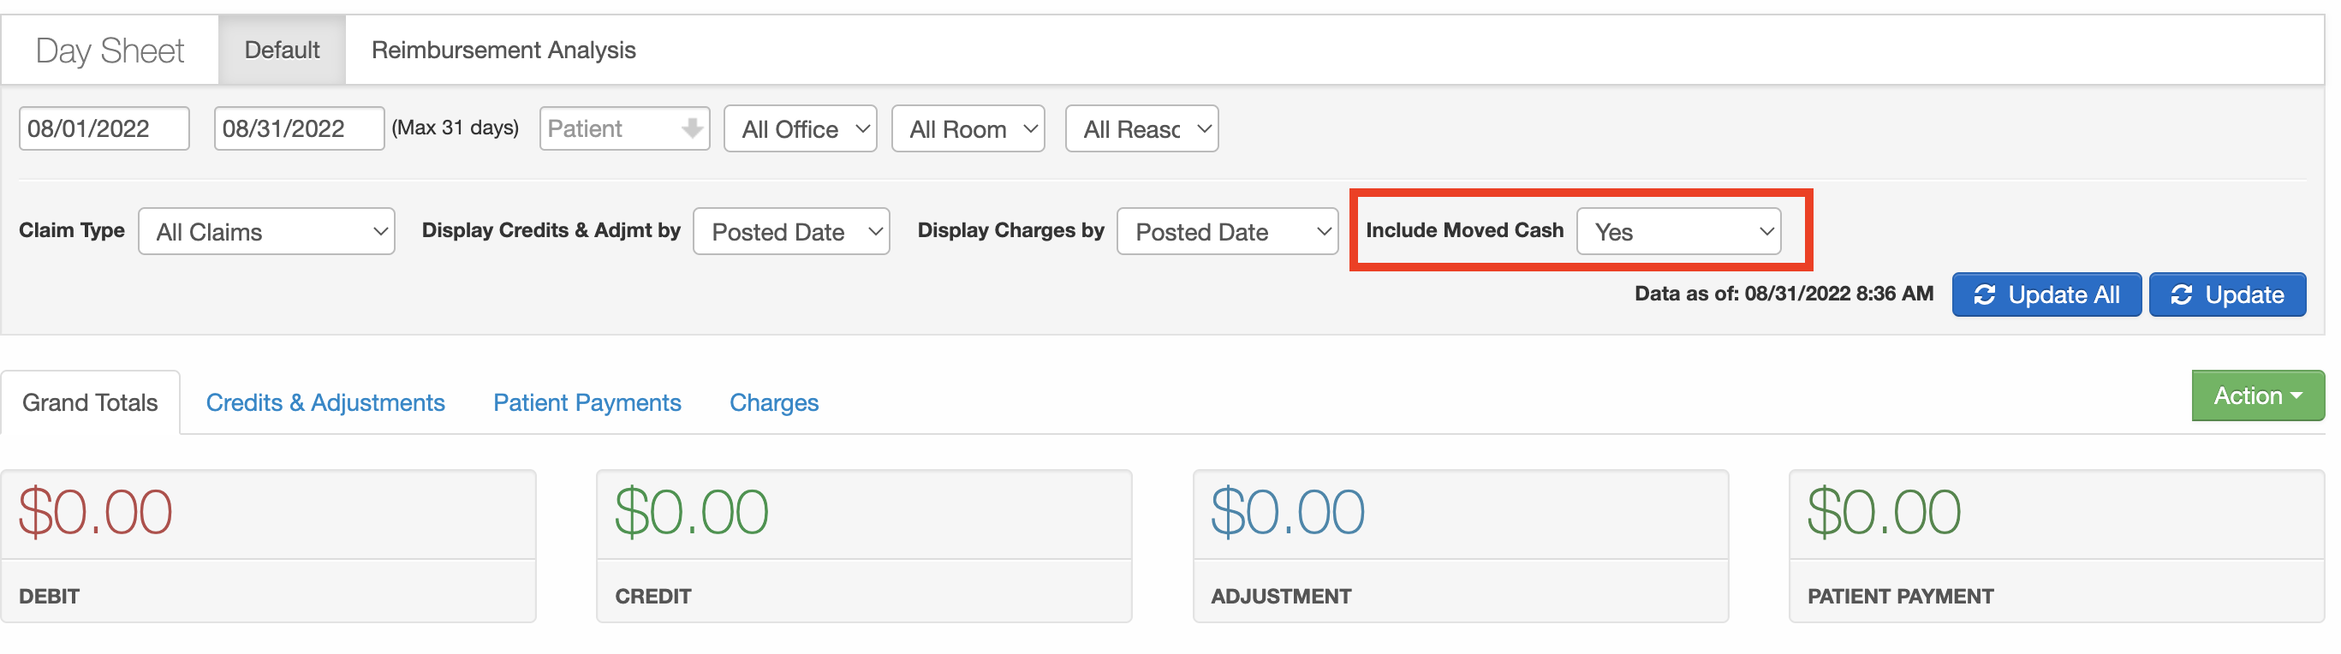This screenshot has width=2341, height=654.
Task: Click the Display Credits & Adjmt by label
Action: pyautogui.click(x=551, y=231)
